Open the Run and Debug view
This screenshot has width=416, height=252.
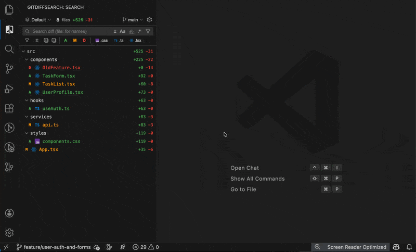pyautogui.click(x=9, y=89)
